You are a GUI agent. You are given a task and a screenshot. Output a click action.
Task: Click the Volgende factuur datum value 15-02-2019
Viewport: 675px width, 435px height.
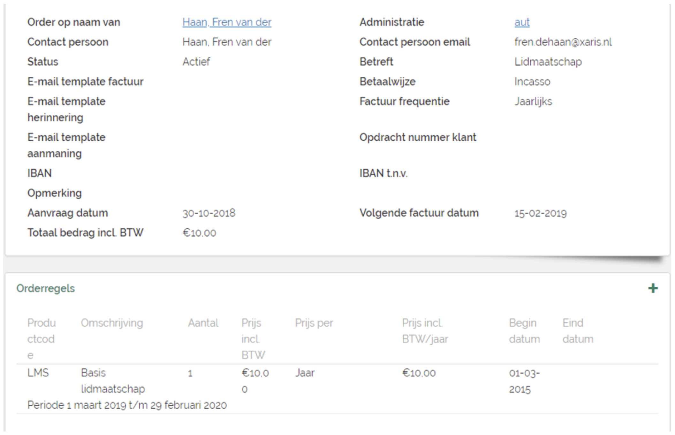[x=540, y=213]
